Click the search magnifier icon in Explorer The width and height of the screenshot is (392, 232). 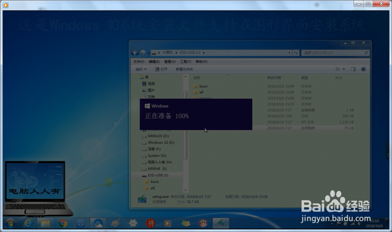(x=366, y=53)
